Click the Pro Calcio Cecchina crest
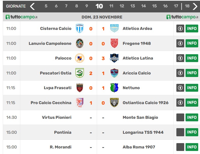The height and width of the screenshot is (154, 200). (80, 103)
